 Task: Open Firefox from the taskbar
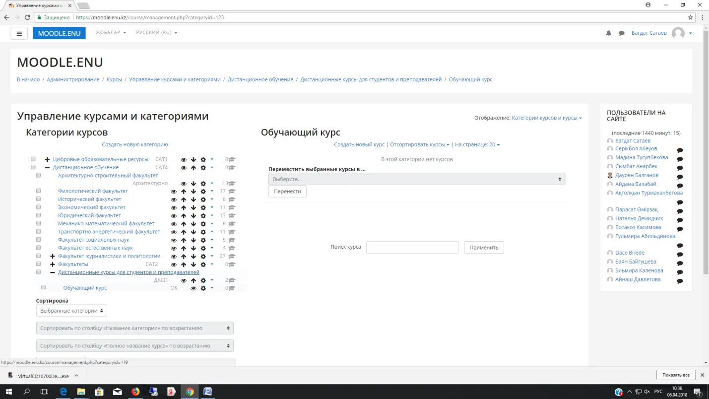135,392
